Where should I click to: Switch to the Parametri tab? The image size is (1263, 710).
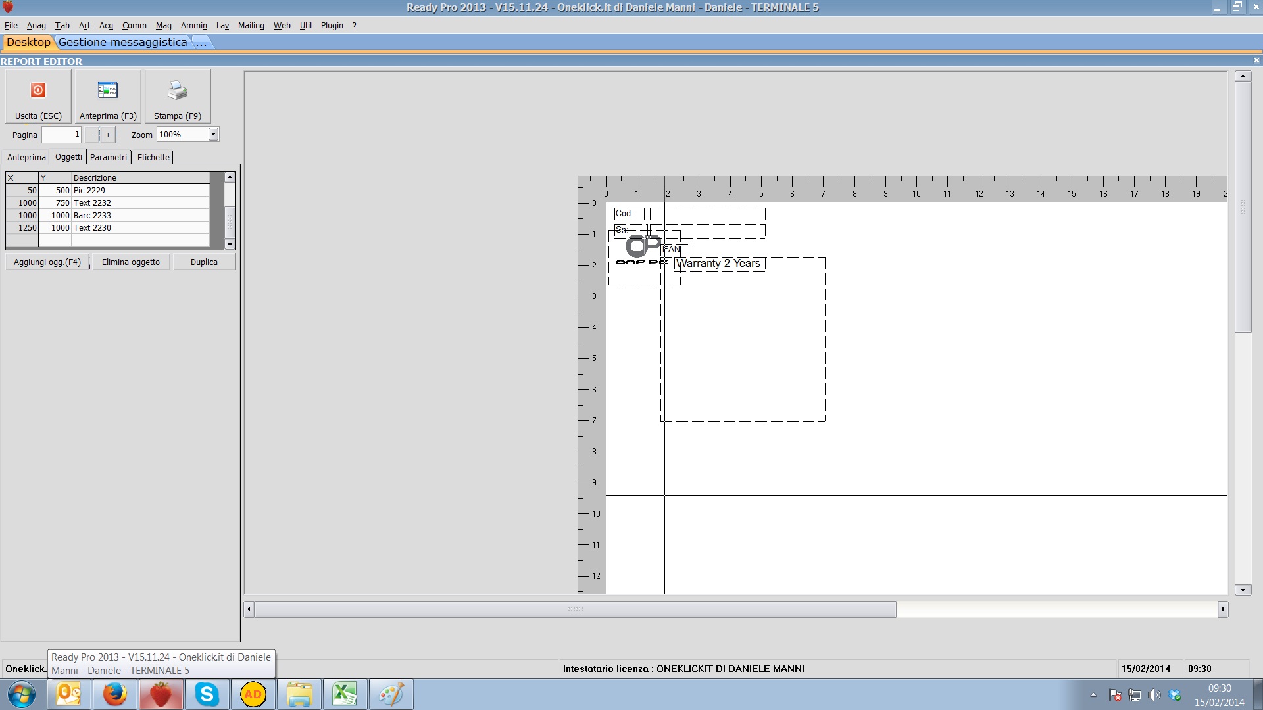[109, 157]
